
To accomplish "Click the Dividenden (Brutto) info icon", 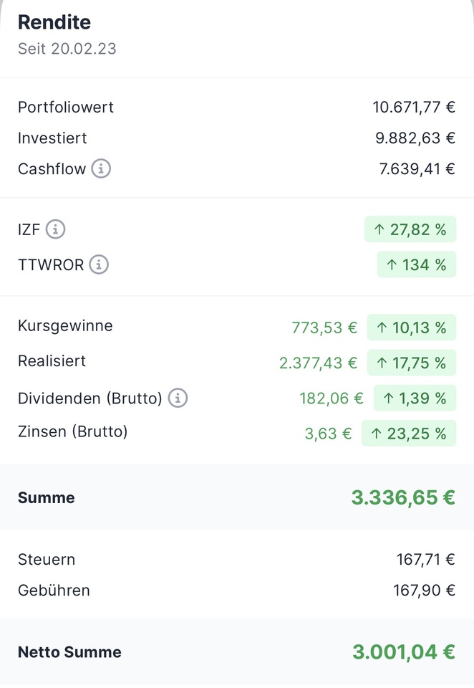I will pyautogui.click(x=178, y=398).
